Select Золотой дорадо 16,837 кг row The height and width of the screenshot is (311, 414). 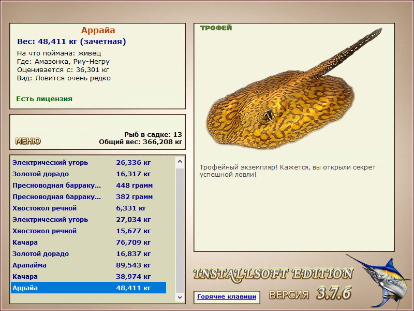click(x=88, y=253)
